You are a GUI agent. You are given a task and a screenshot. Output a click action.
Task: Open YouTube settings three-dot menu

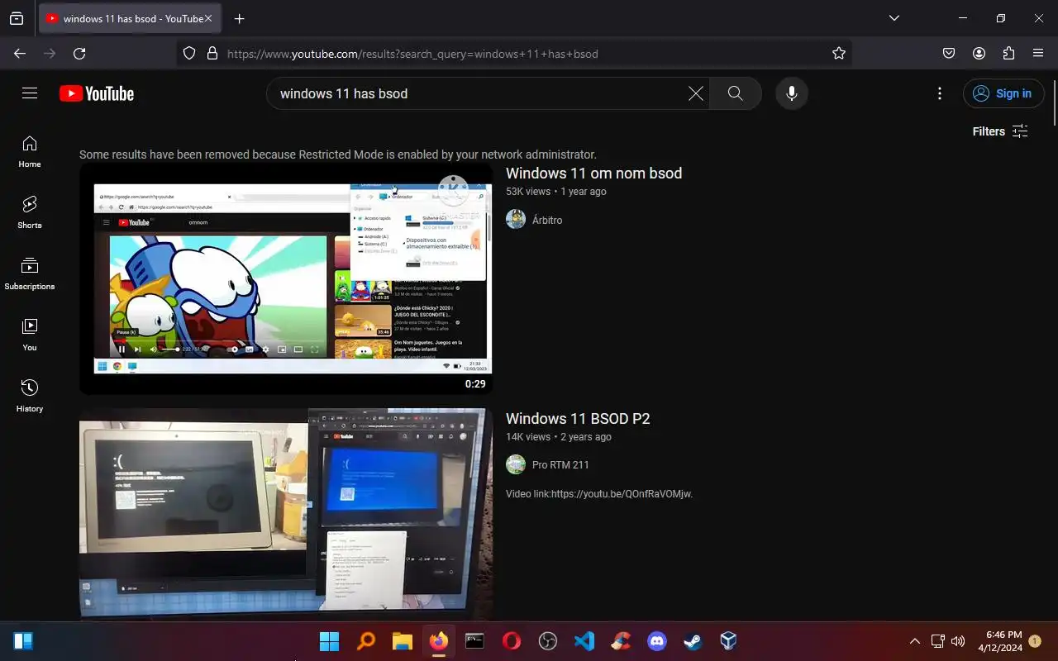click(939, 93)
